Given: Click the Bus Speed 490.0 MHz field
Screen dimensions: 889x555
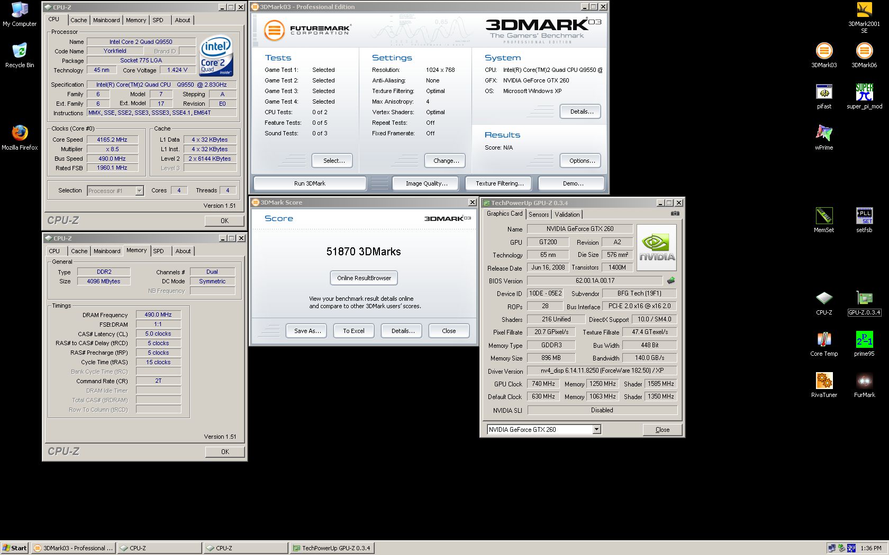Looking at the screenshot, I should (x=112, y=159).
